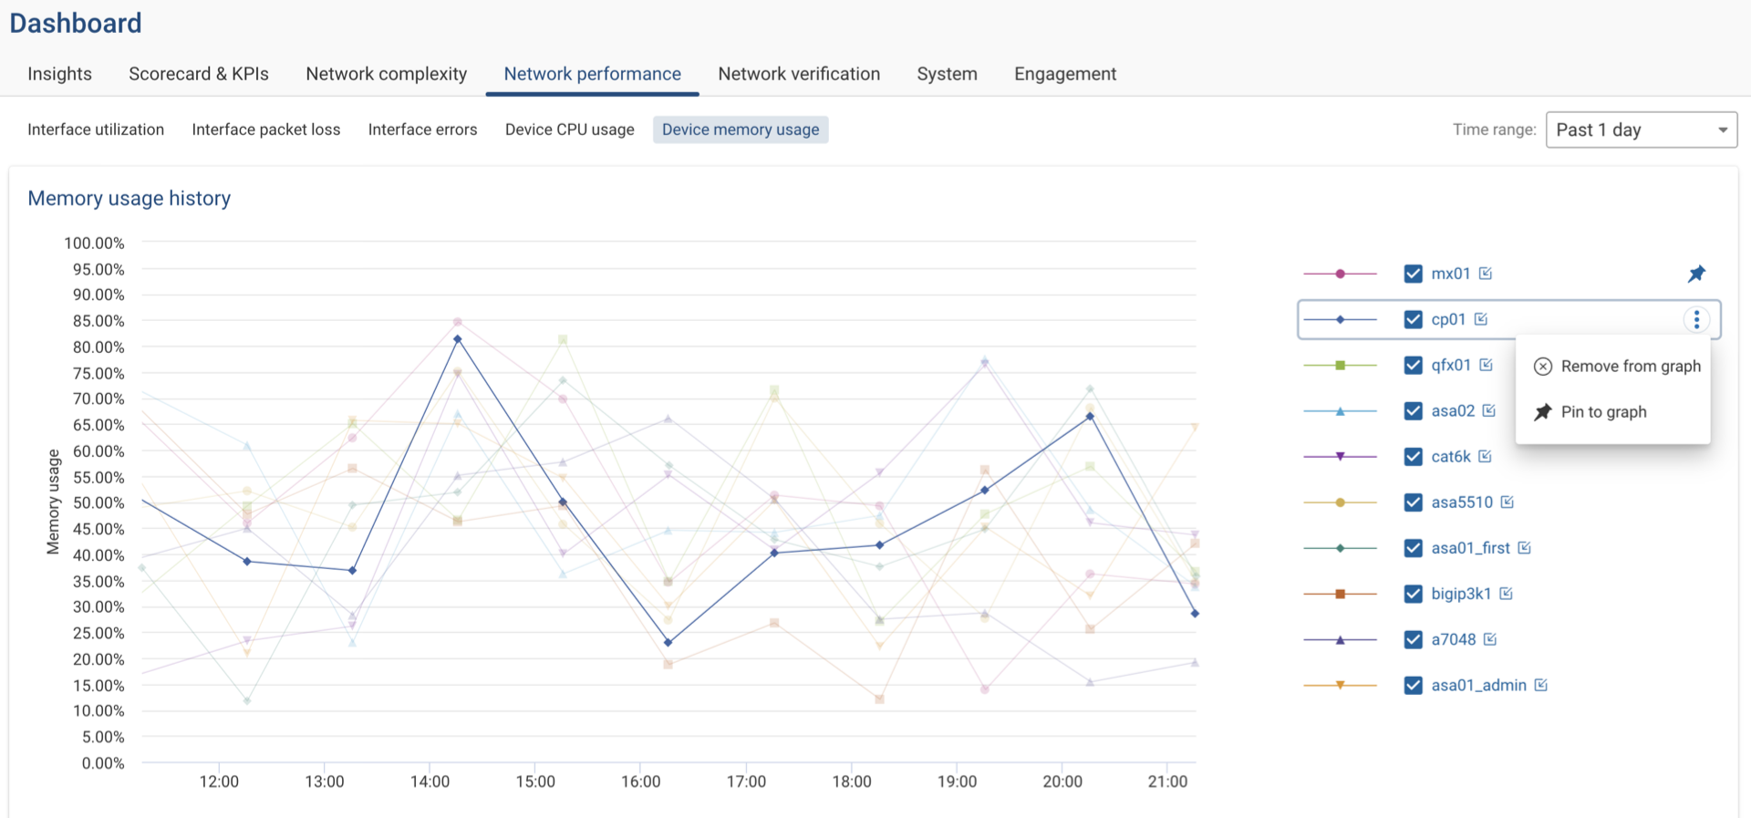Click the magenta mx01 legend line swatch

1340,274
